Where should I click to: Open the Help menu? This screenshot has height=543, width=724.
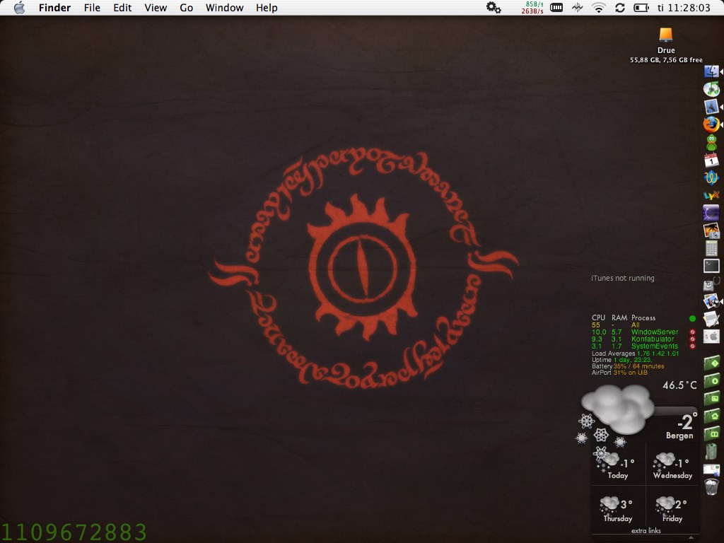click(x=267, y=8)
